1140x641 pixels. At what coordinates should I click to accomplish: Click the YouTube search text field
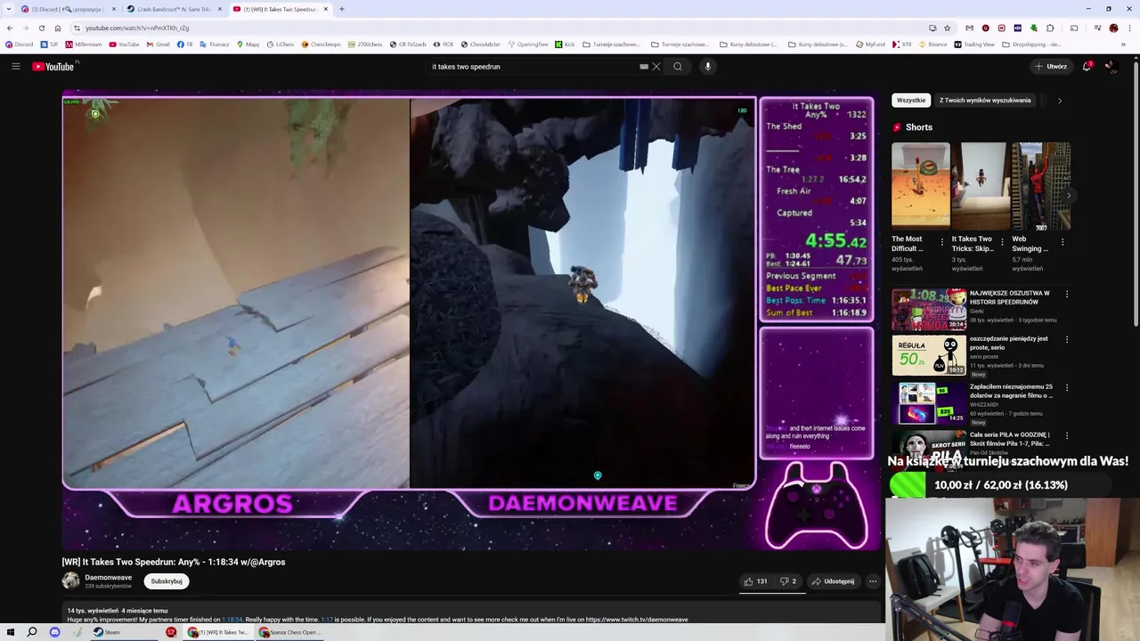[x=534, y=66]
